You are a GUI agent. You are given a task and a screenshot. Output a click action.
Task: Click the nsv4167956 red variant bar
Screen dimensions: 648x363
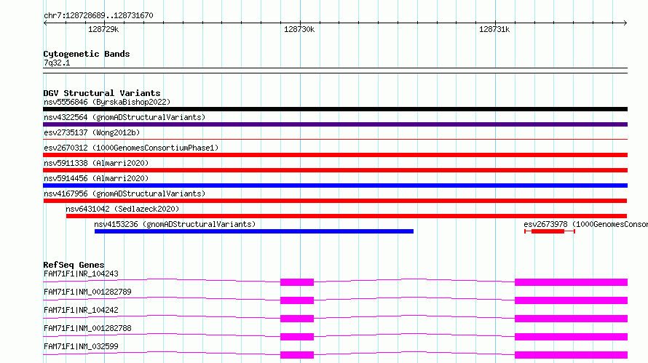coord(335,201)
